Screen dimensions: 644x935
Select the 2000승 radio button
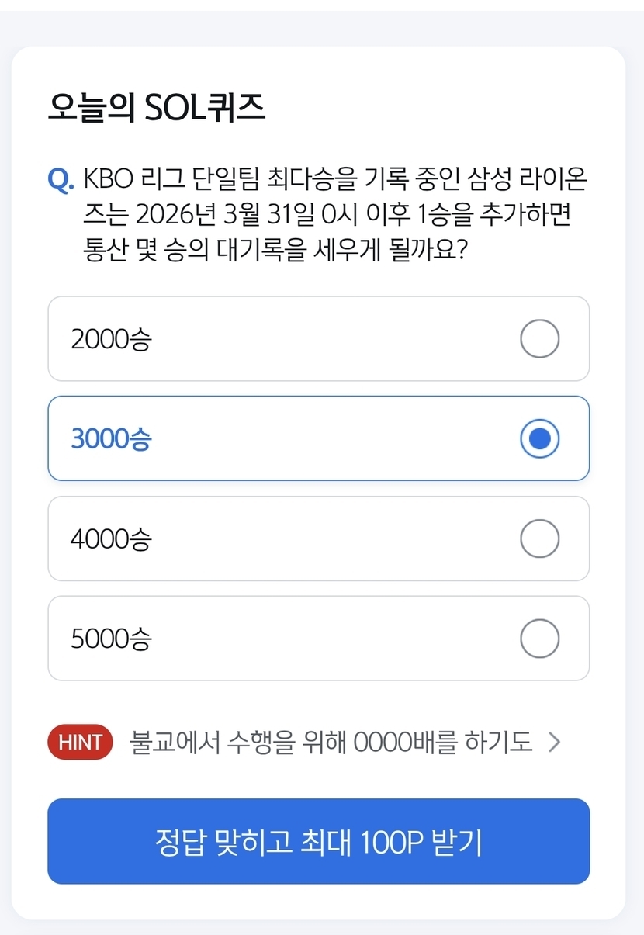(539, 339)
